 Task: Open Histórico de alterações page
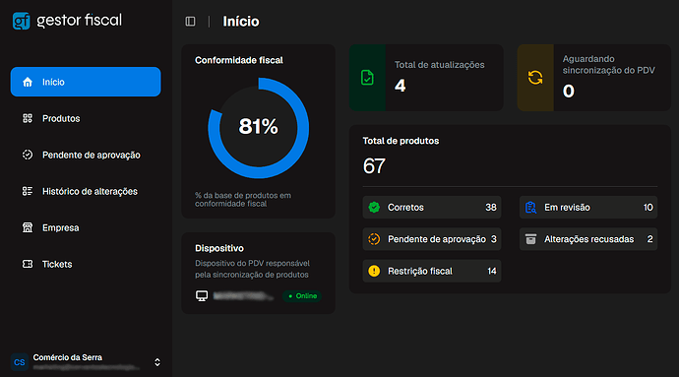click(x=86, y=191)
